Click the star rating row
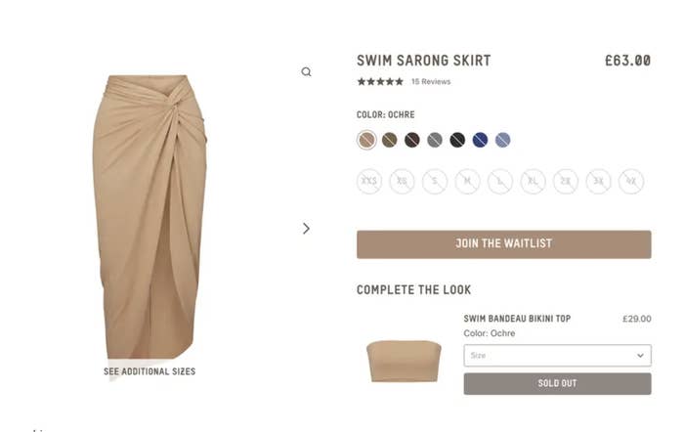 380,81
